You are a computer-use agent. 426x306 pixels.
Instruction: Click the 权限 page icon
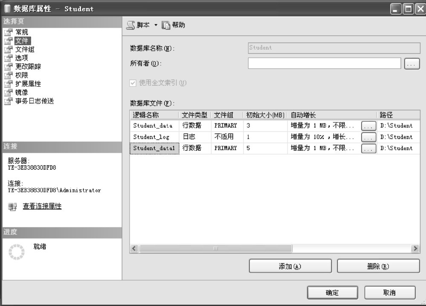(x=9, y=75)
